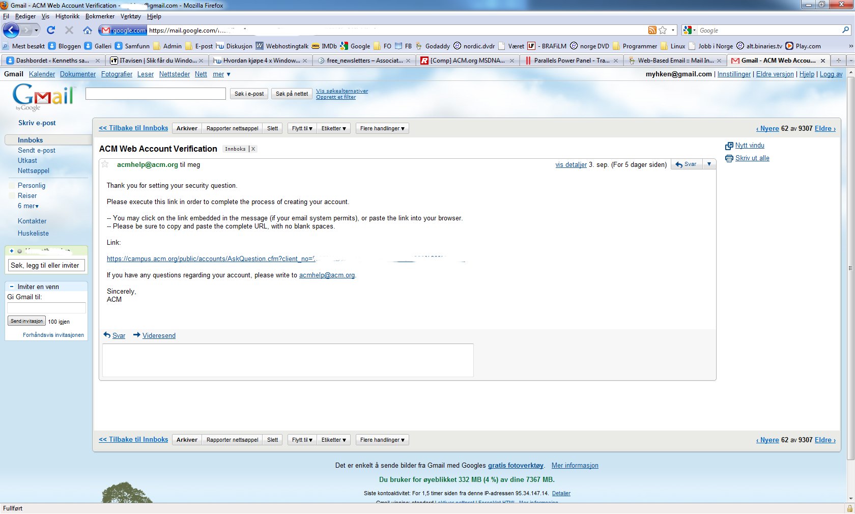
Task: Go to the Firefox home page icon
Action: [x=88, y=30]
